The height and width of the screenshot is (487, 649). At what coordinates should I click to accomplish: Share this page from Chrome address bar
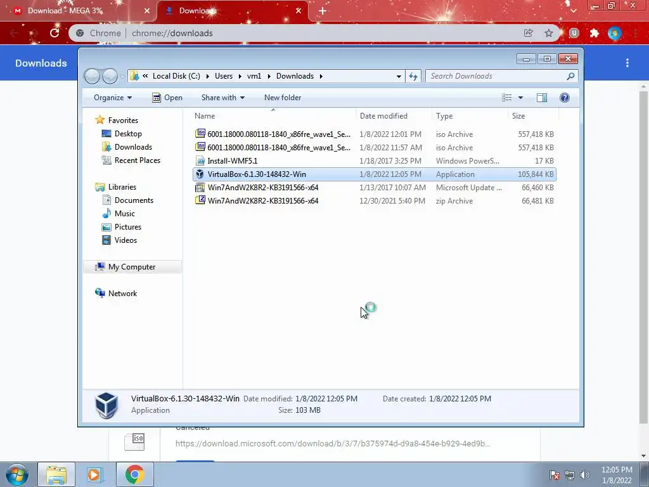click(528, 33)
